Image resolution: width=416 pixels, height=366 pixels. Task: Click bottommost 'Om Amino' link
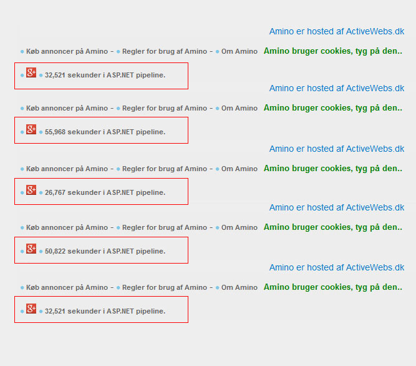coord(239,287)
